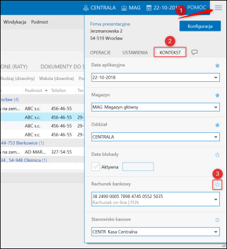Viewport: 227px width, 249px height.
Task: Click phone cell 327-54-55
Action: [61, 152]
